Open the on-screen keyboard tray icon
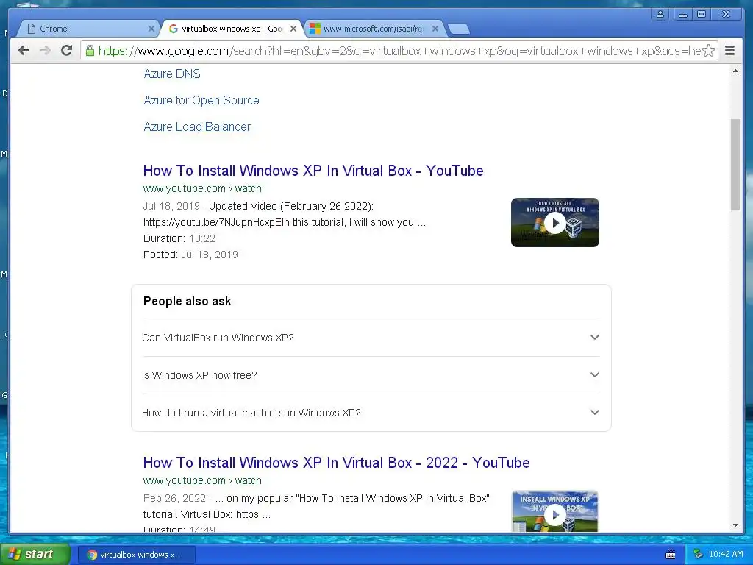This screenshot has width=753, height=565. click(x=671, y=555)
